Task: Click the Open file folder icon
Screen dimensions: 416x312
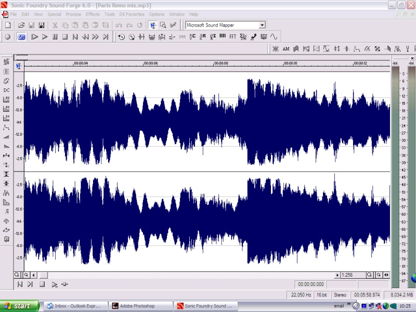Action: (x=21, y=25)
